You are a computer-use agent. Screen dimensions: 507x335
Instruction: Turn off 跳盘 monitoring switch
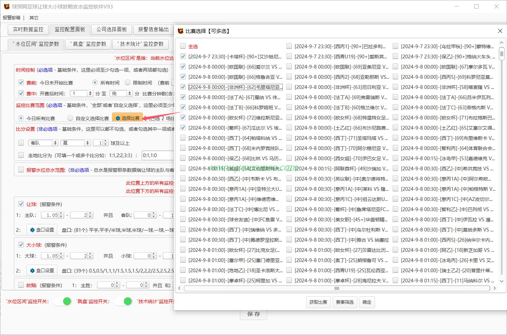[124, 301]
